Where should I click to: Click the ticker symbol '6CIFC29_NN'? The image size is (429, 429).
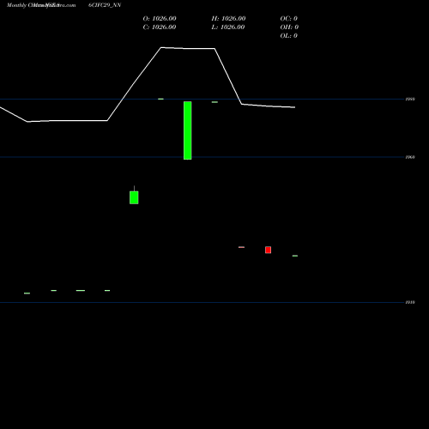pos(105,5)
